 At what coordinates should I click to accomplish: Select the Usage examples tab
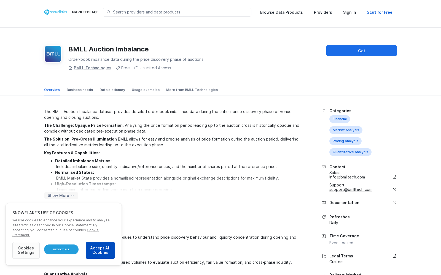tap(146, 90)
